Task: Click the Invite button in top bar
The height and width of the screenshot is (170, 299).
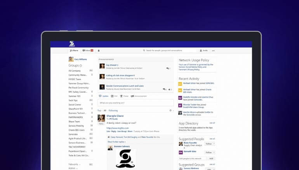Action: (x=204, y=51)
